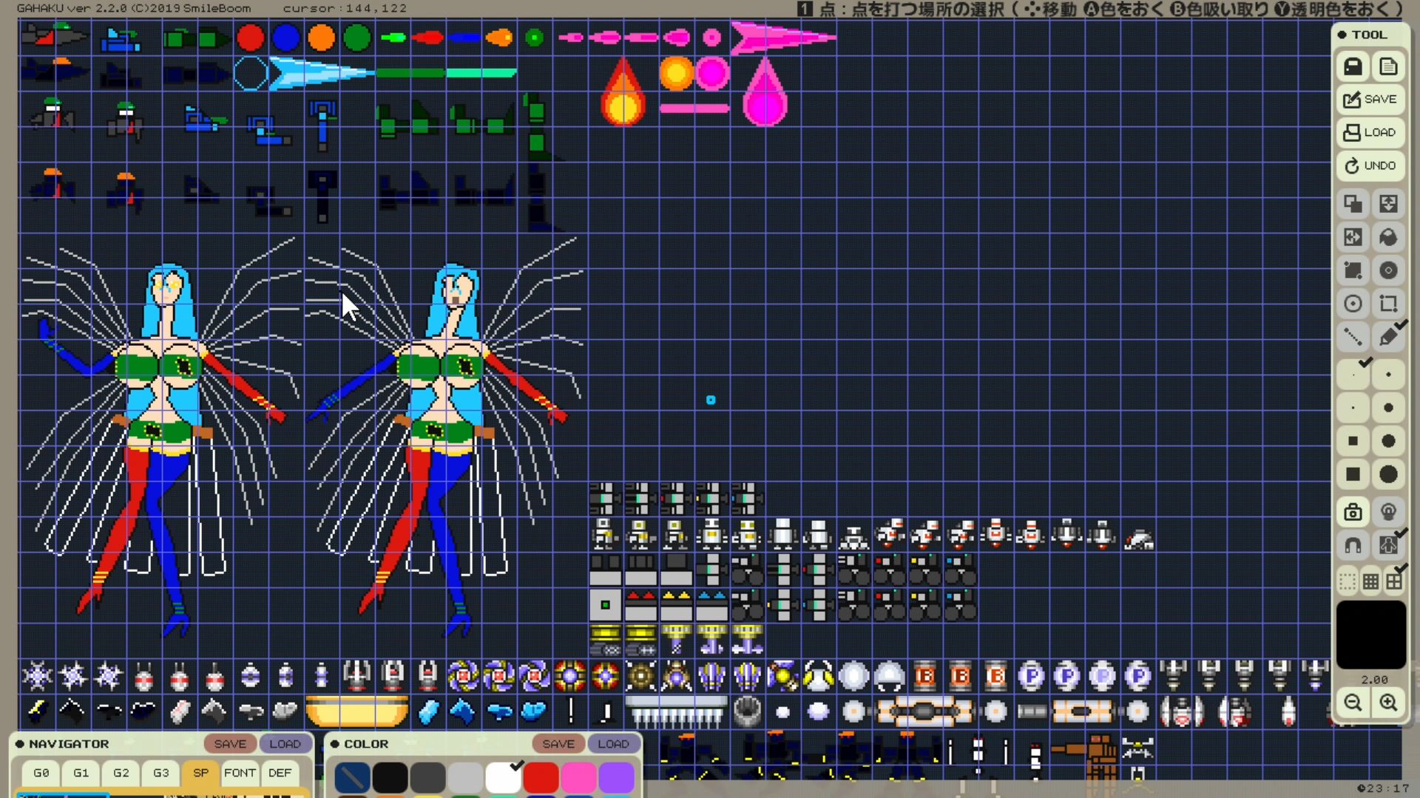
Task: Switch to the DEF tab
Action: pyautogui.click(x=280, y=773)
